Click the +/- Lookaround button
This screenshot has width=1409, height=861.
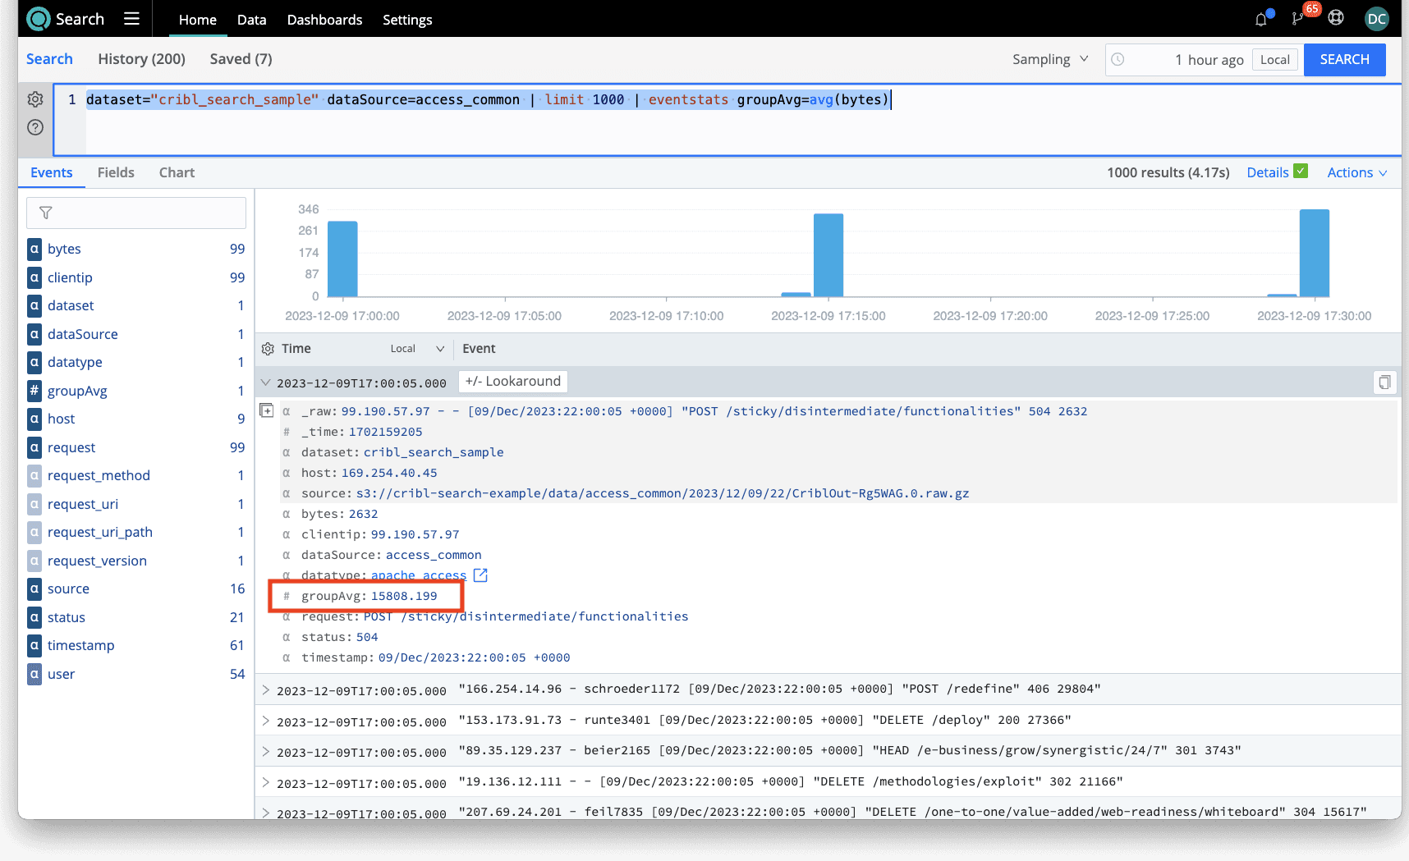pos(513,382)
